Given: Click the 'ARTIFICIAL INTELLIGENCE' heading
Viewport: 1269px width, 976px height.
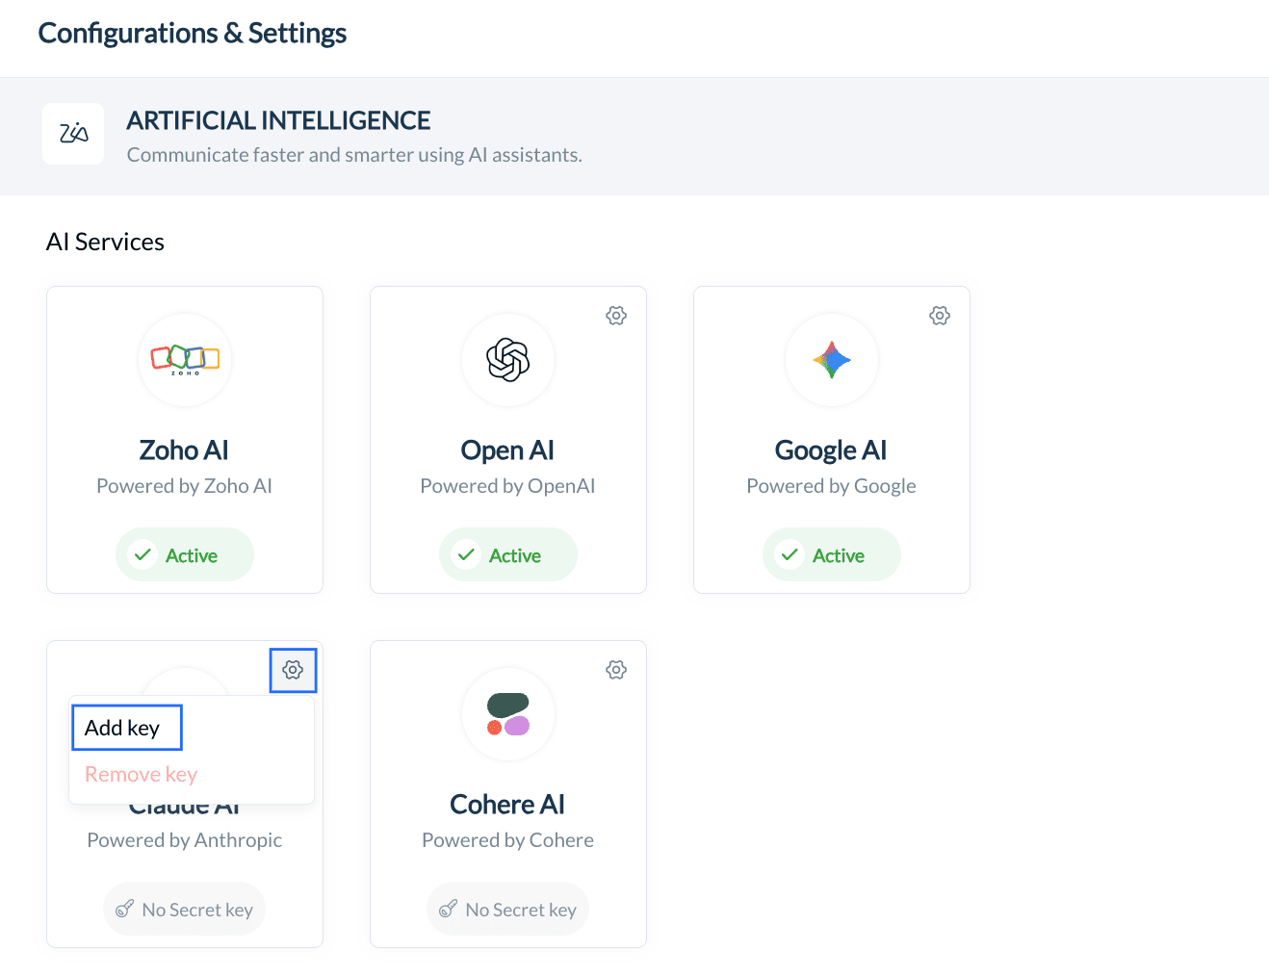Looking at the screenshot, I should click(x=279, y=120).
